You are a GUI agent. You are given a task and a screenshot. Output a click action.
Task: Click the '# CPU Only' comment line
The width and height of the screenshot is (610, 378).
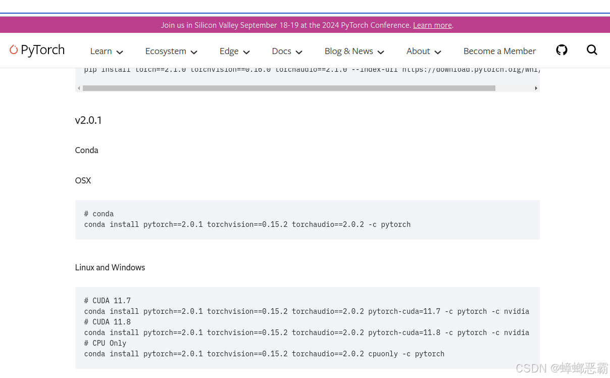click(x=106, y=343)
